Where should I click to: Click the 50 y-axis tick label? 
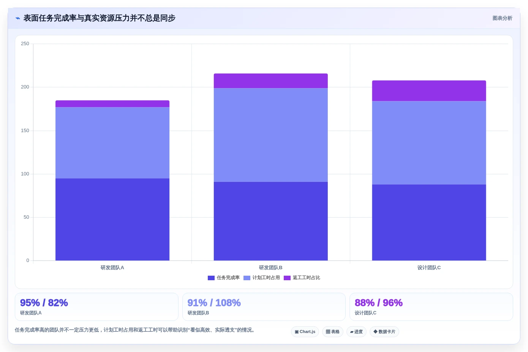click(x=26, y=217)
